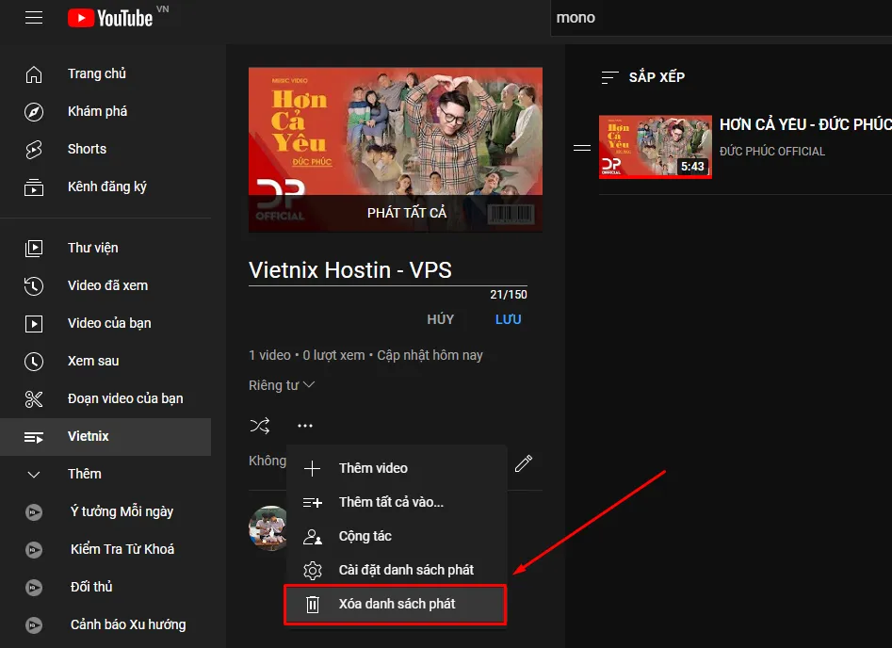The width and height of the screenshot is (892, 648).
Task: Open Xem sau label
Action: 93,362
